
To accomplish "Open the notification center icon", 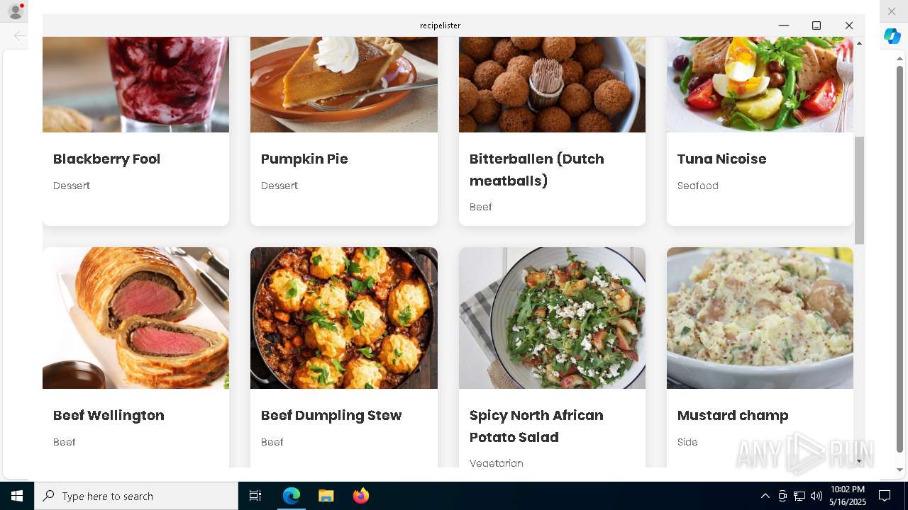I will pos(885,496).
